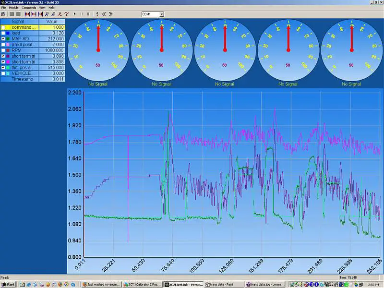The height and width of the screenshot is (288, 384).
Task: Click the yellow smiley quick launch icon
Action: coord(48,285)
